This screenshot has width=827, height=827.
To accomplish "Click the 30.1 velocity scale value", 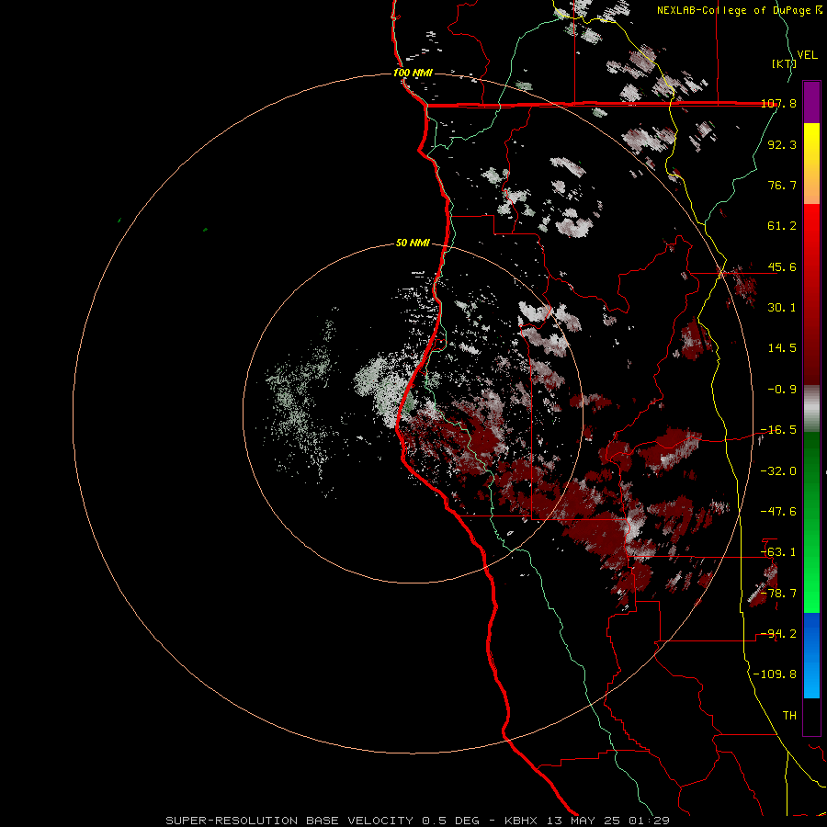I will pyautogui.click(x=782, y=308).
